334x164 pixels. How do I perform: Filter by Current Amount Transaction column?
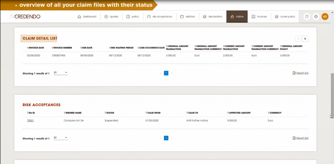[224, 46]
